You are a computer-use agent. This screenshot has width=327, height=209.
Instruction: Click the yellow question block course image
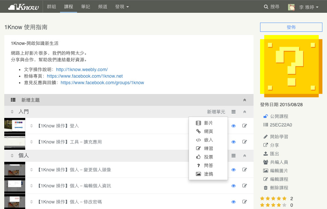pos(291,66)
